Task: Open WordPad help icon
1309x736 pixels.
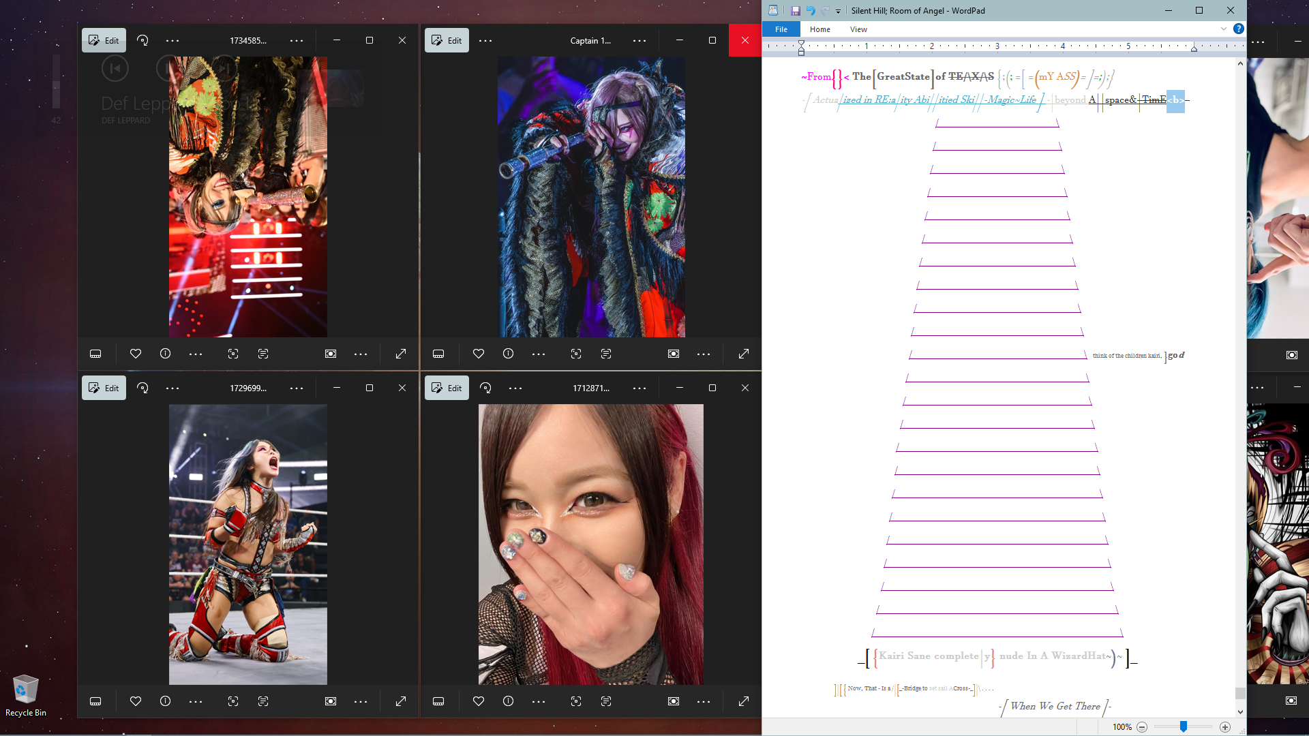Action: point(1239,29)
